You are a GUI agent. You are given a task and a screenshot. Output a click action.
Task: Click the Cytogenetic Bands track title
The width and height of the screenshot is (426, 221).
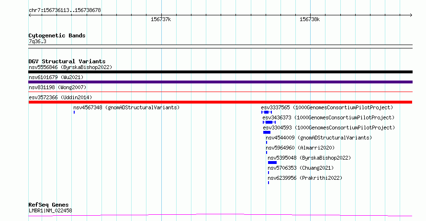(x=57, y=35)
